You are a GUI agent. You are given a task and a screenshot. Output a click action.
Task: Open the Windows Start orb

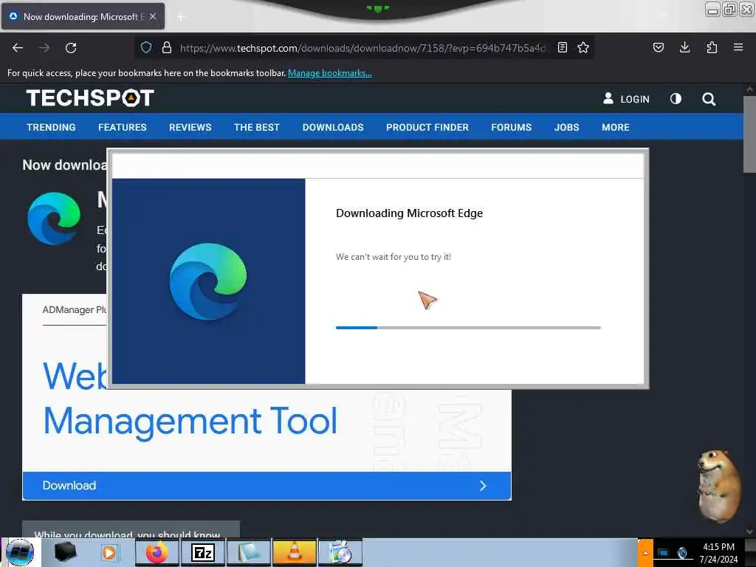click(20, 552)
